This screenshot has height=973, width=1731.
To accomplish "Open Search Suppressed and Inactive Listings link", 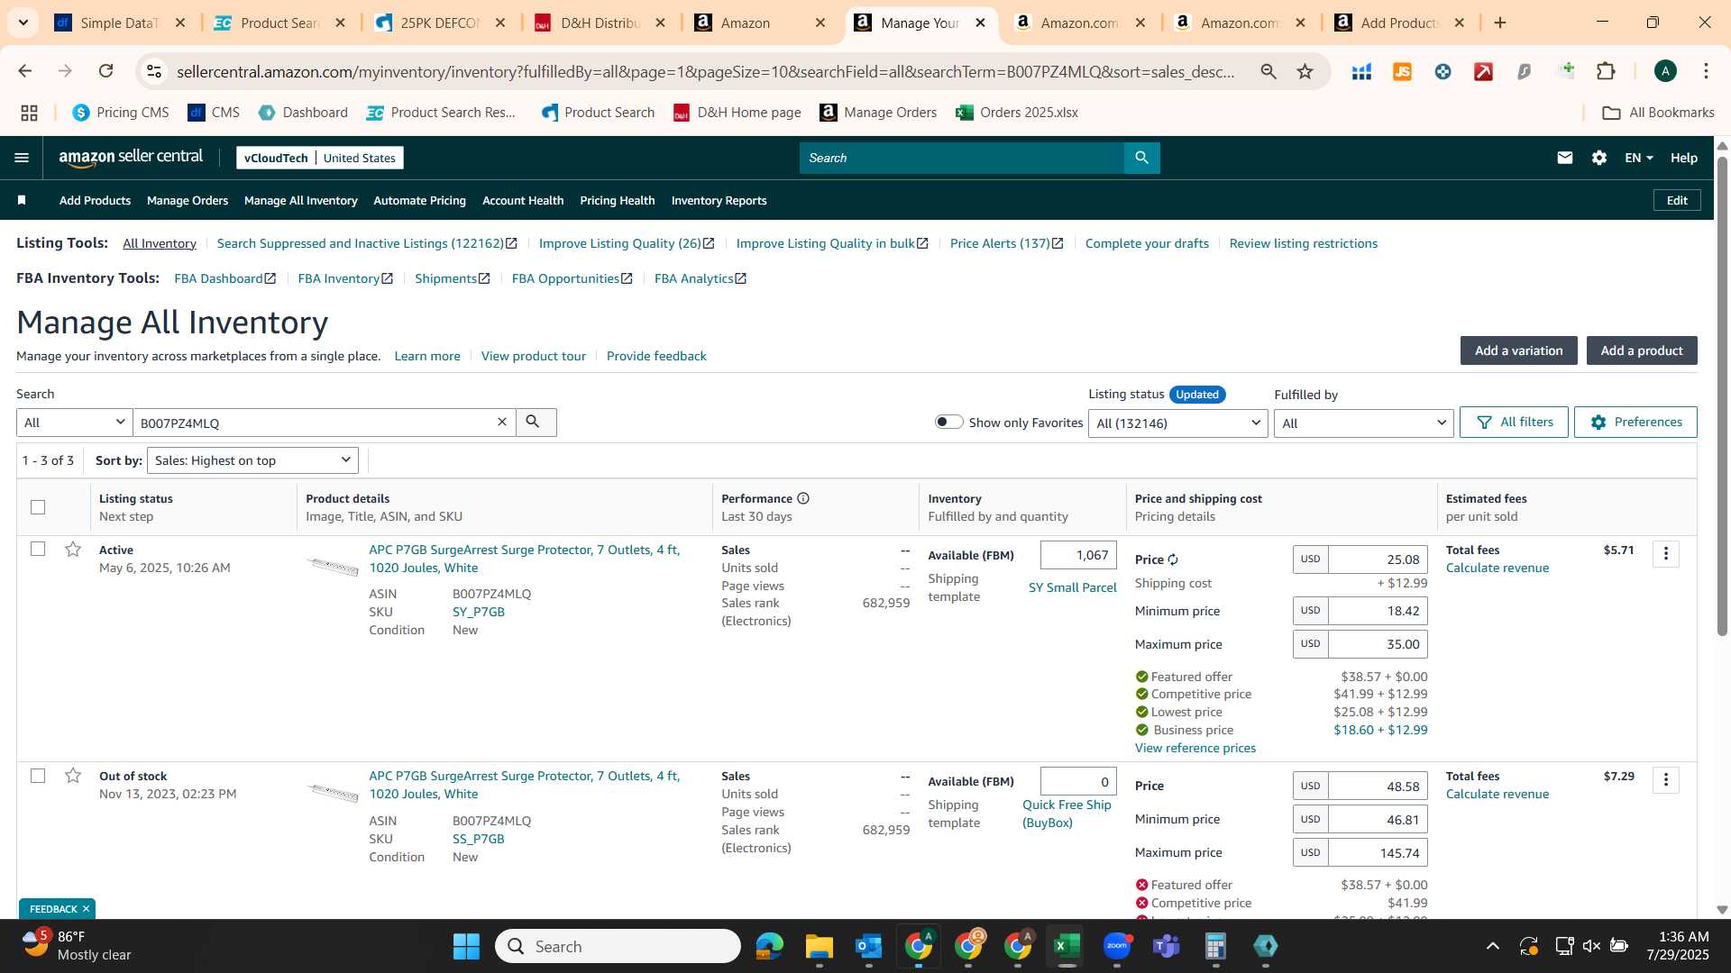I will 367,243.
